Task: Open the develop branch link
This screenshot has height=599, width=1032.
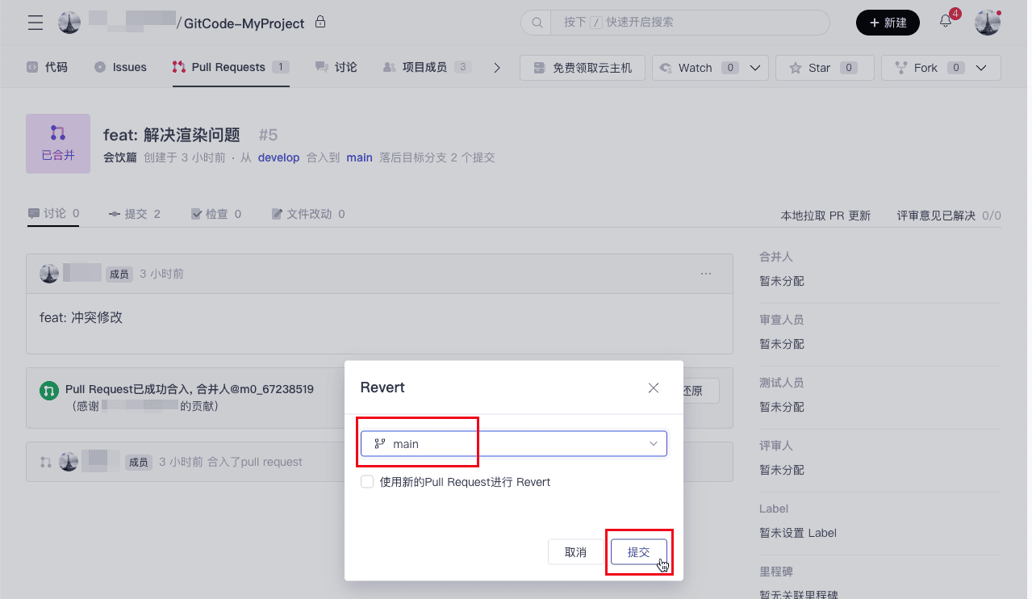Action: click(x=278, y=157)
